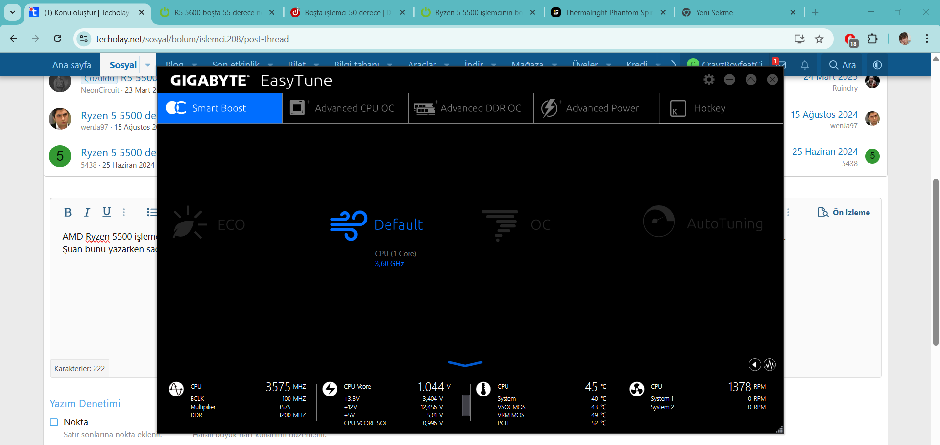Open the NeonCircuit user link

(x=100, y=90)
